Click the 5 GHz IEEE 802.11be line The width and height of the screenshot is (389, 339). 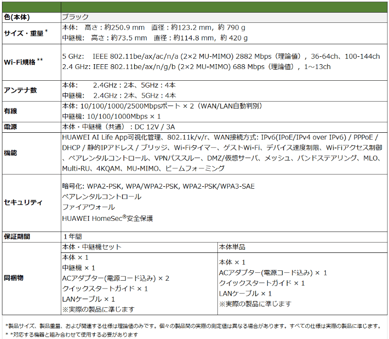(x=221, y=56)
